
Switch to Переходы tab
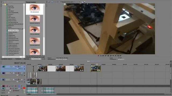(27, 59)
